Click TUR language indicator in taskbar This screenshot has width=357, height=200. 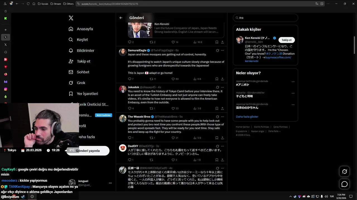[x=332, y=196]
